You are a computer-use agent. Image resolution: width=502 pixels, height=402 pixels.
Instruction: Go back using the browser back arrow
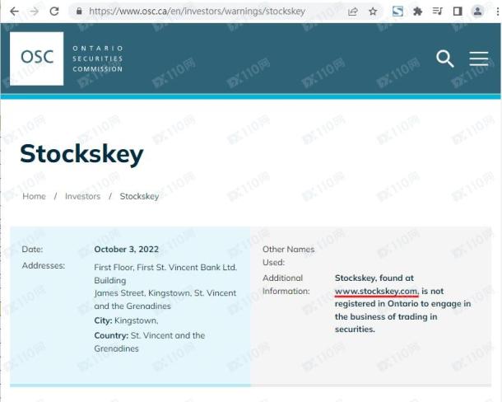(x=14, y=12)
